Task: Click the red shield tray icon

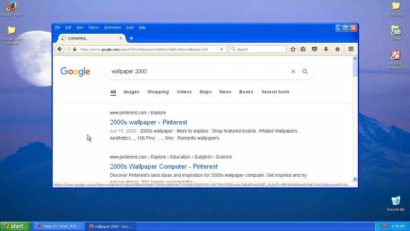Action: (386, 226)
